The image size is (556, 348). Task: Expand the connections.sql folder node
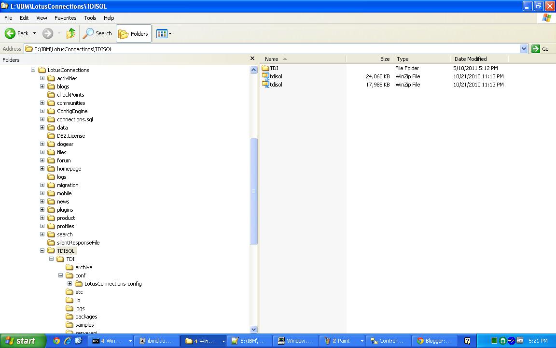coord(42,119)
